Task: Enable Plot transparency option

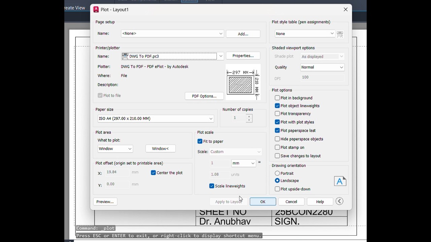Action: 277,114
